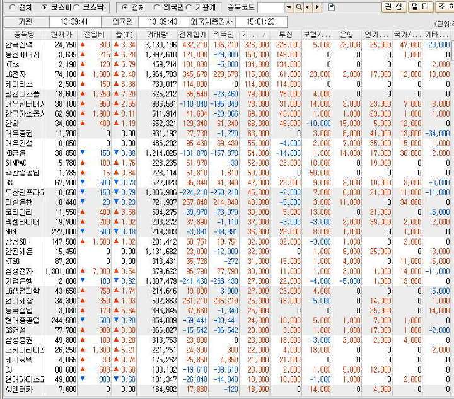
Task: Select the 케이티스 stock row name
Action: (x=19, y=84)
